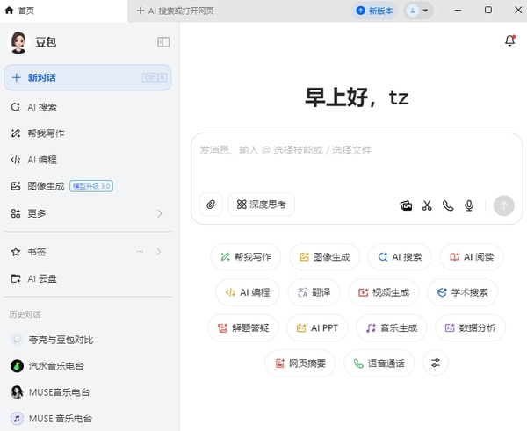The height and width of the screenshot is (431, 527).
Task: Start a 新对话 new chat
Action: coord(88,77)
